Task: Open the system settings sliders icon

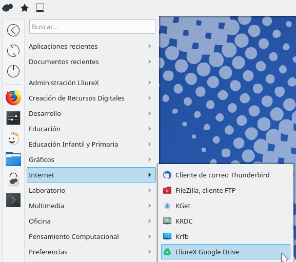Action: coord(13,118)
